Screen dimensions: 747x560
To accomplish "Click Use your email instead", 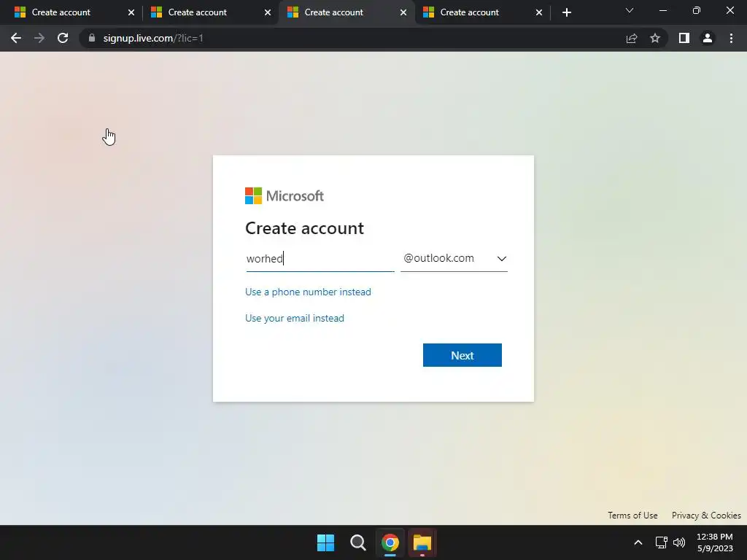I will (x=295, y=318).
